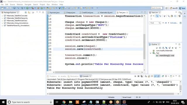The width and height of the screenshot is (187, 105).
Task: Click the Run button in the toolbar
Action: pyautogui.click(x=27, y=8)
